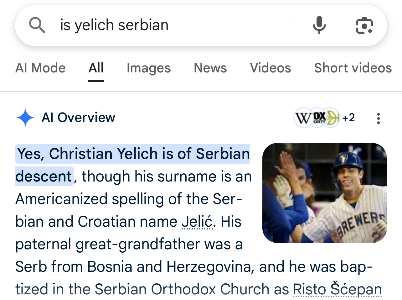The image size is (402, 300).
Task: Focus the search field containing "is yelich serbian"
Action: coord(175,25)
